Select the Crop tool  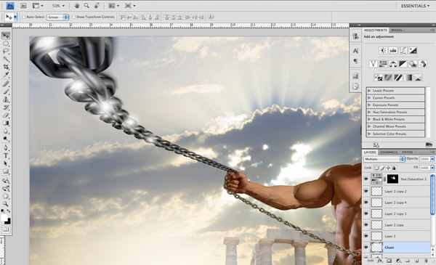tap(6, 67)
